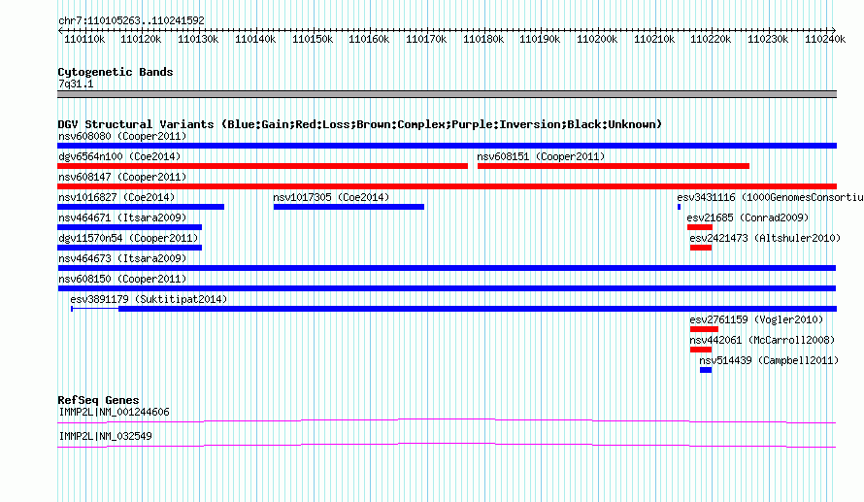The height and width of the screenshot is (502, 864).
Task: Select the small esv3431116 variant marker
Action: coord(679,207)
